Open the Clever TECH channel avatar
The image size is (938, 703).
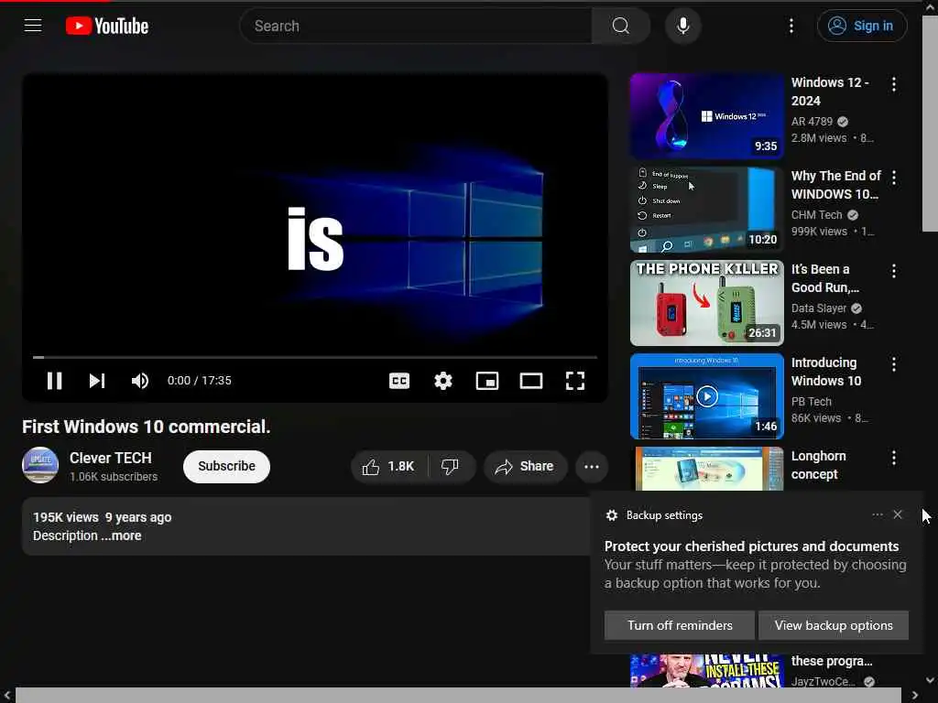pos(40,465)
